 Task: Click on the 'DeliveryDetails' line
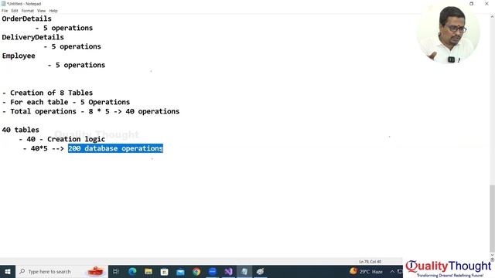32,37
